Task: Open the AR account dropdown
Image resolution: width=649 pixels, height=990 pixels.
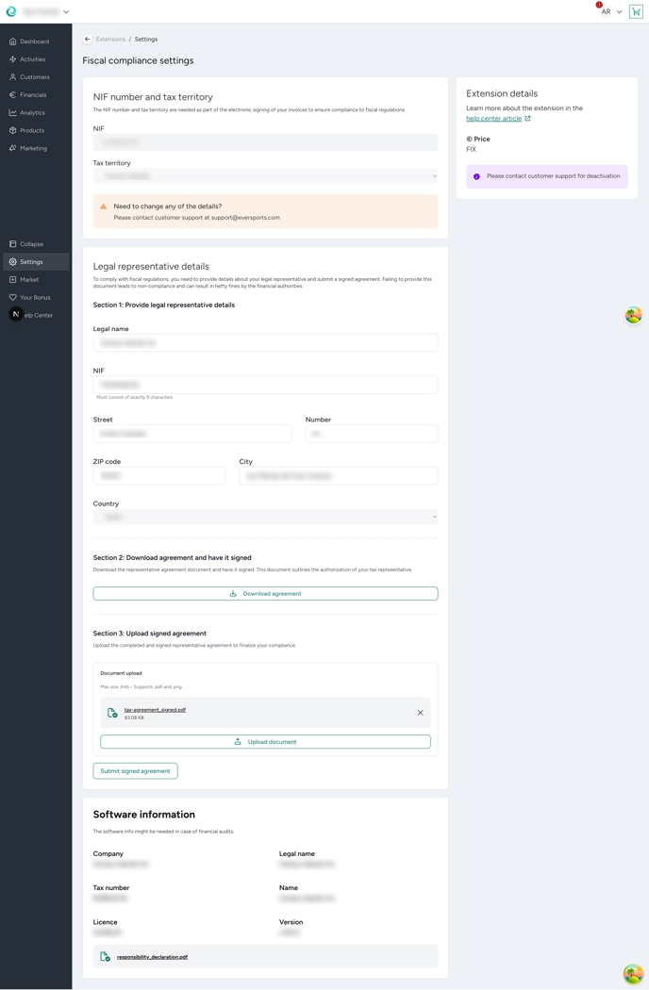Action: pyautogui.click(x=611, y=12)
